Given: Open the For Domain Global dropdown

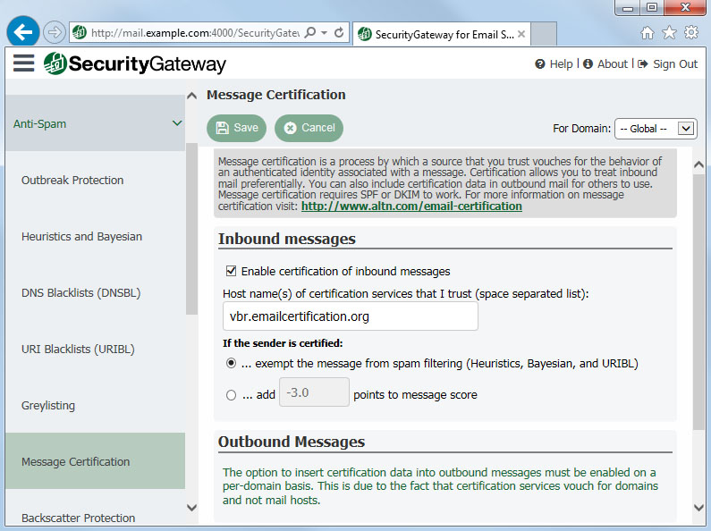Looking at the screenshot, I should pyautogui.click(x=656, y=129).
